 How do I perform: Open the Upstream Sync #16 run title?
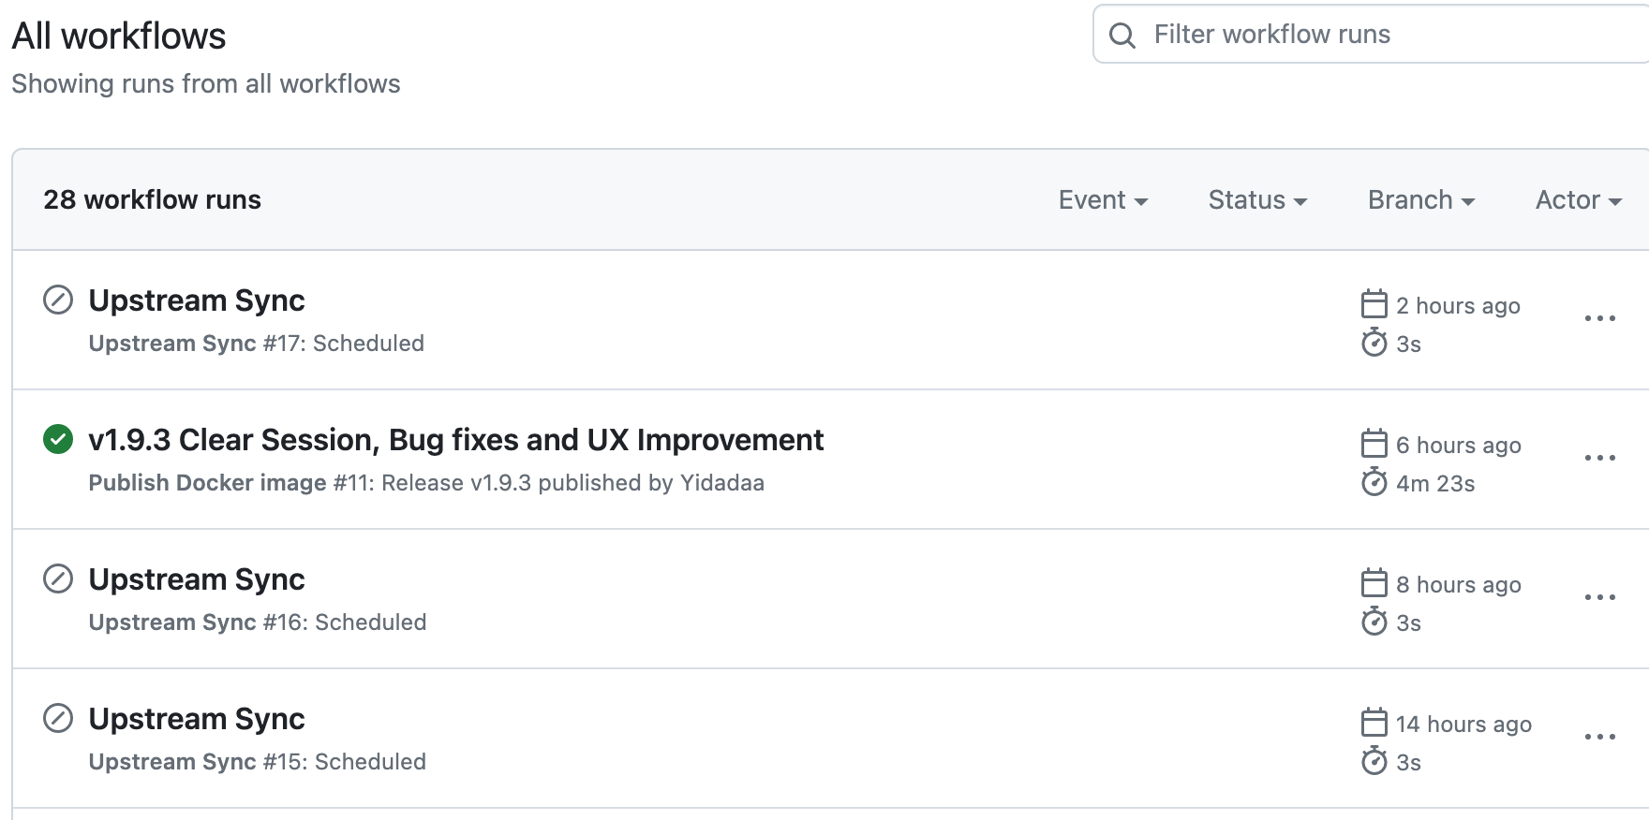coord(197,579)
